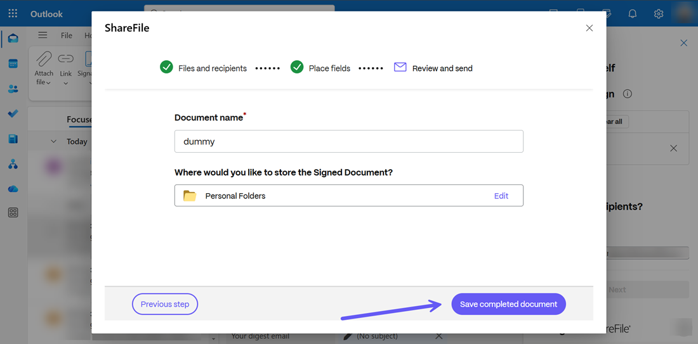Click the green check beside Place fields

(x=297, y=68)
